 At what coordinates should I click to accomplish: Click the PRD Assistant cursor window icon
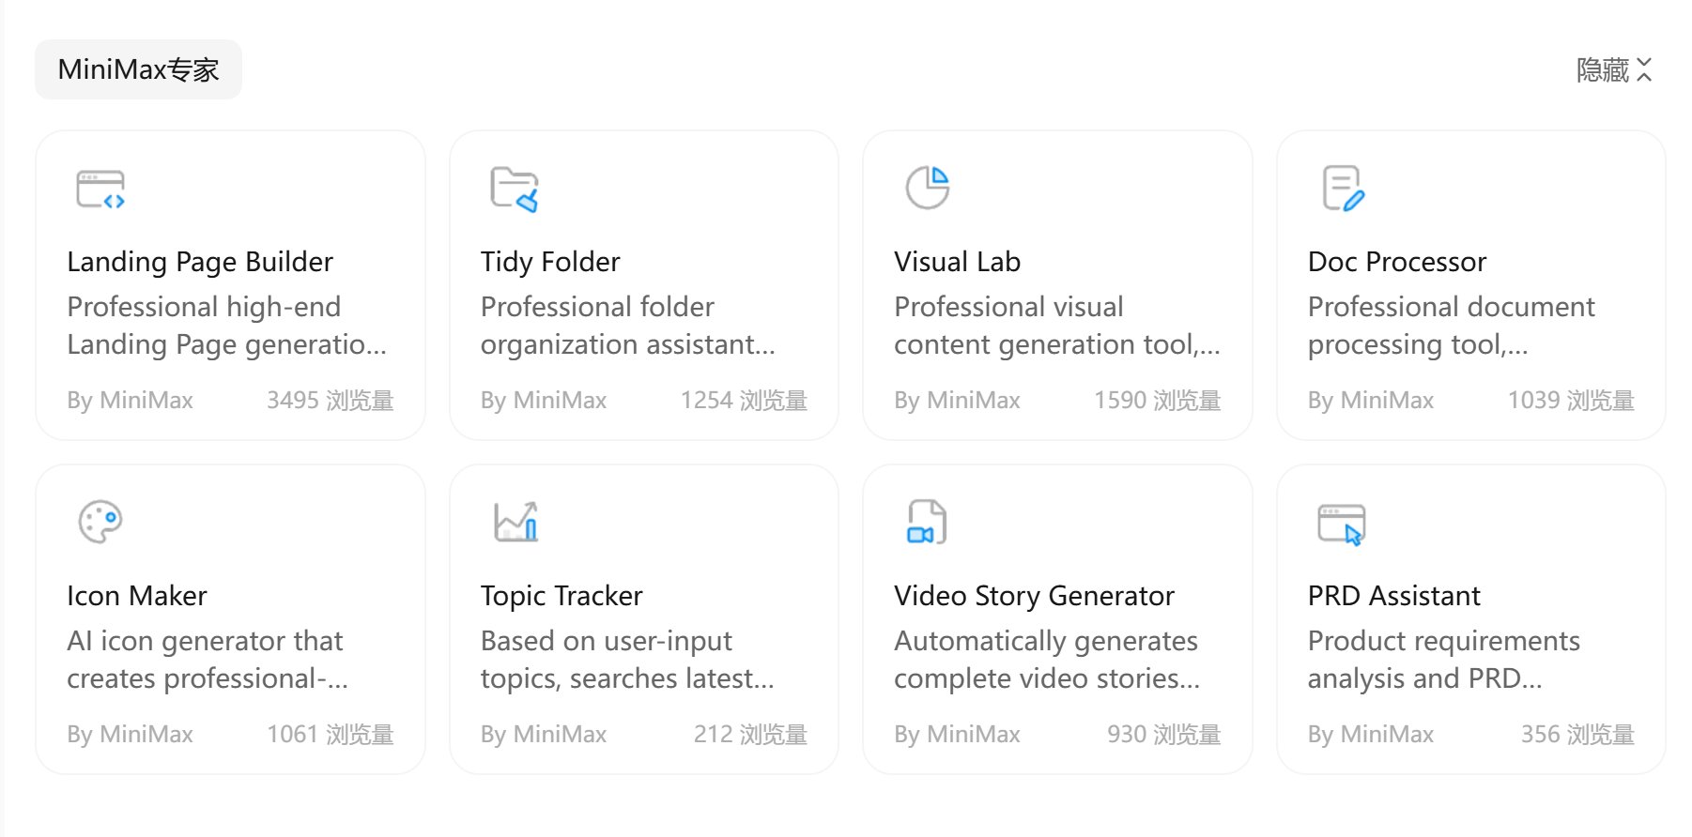1342,524
